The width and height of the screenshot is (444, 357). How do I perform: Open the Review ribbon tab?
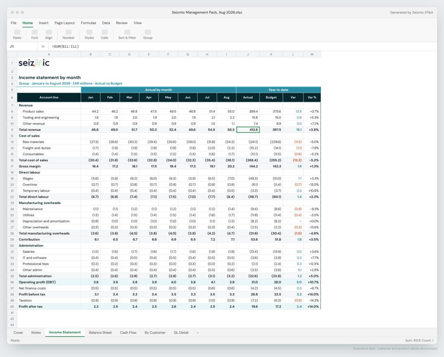click(x=122, y=23)
